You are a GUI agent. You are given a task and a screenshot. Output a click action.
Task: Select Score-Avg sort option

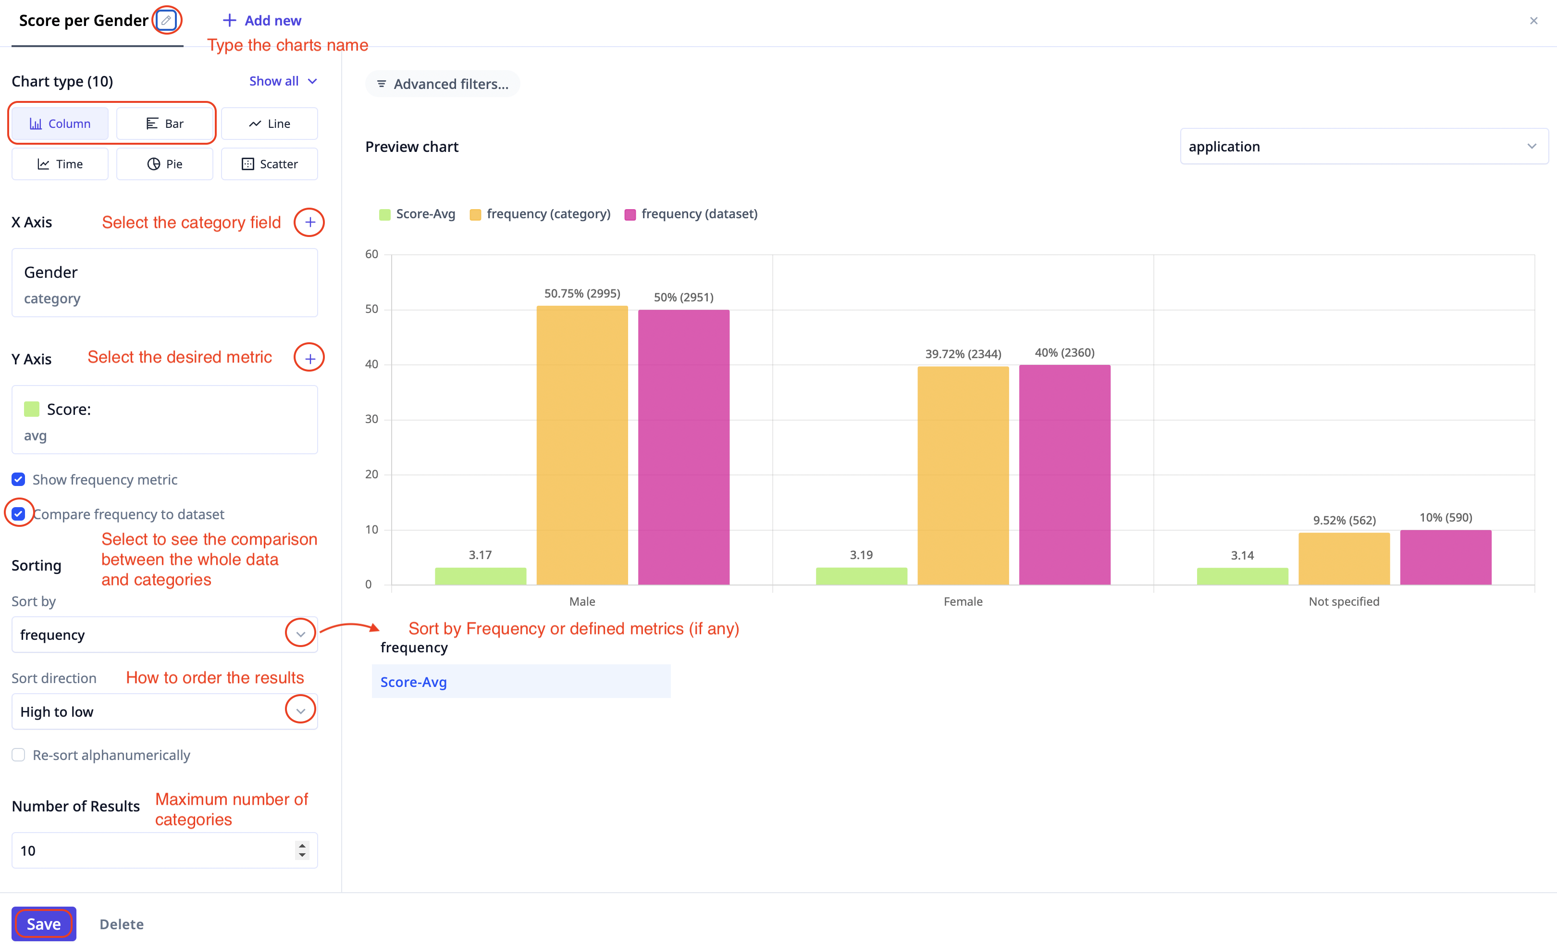[x=413, y=682]
